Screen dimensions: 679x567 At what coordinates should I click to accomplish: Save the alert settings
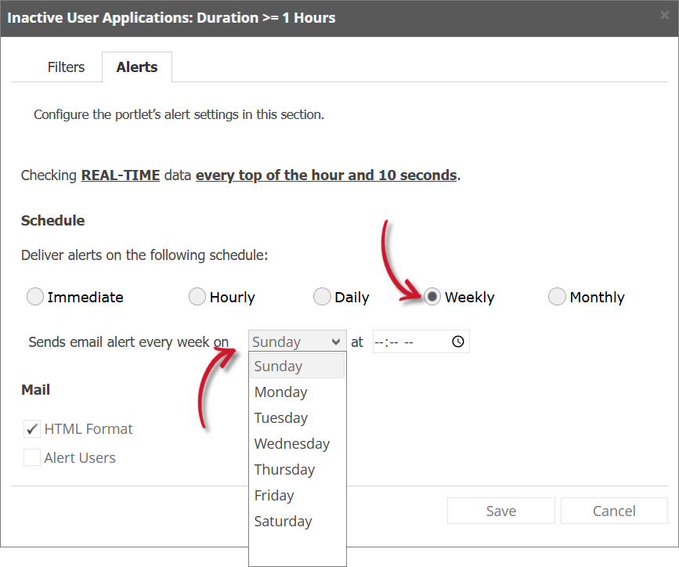500,511
